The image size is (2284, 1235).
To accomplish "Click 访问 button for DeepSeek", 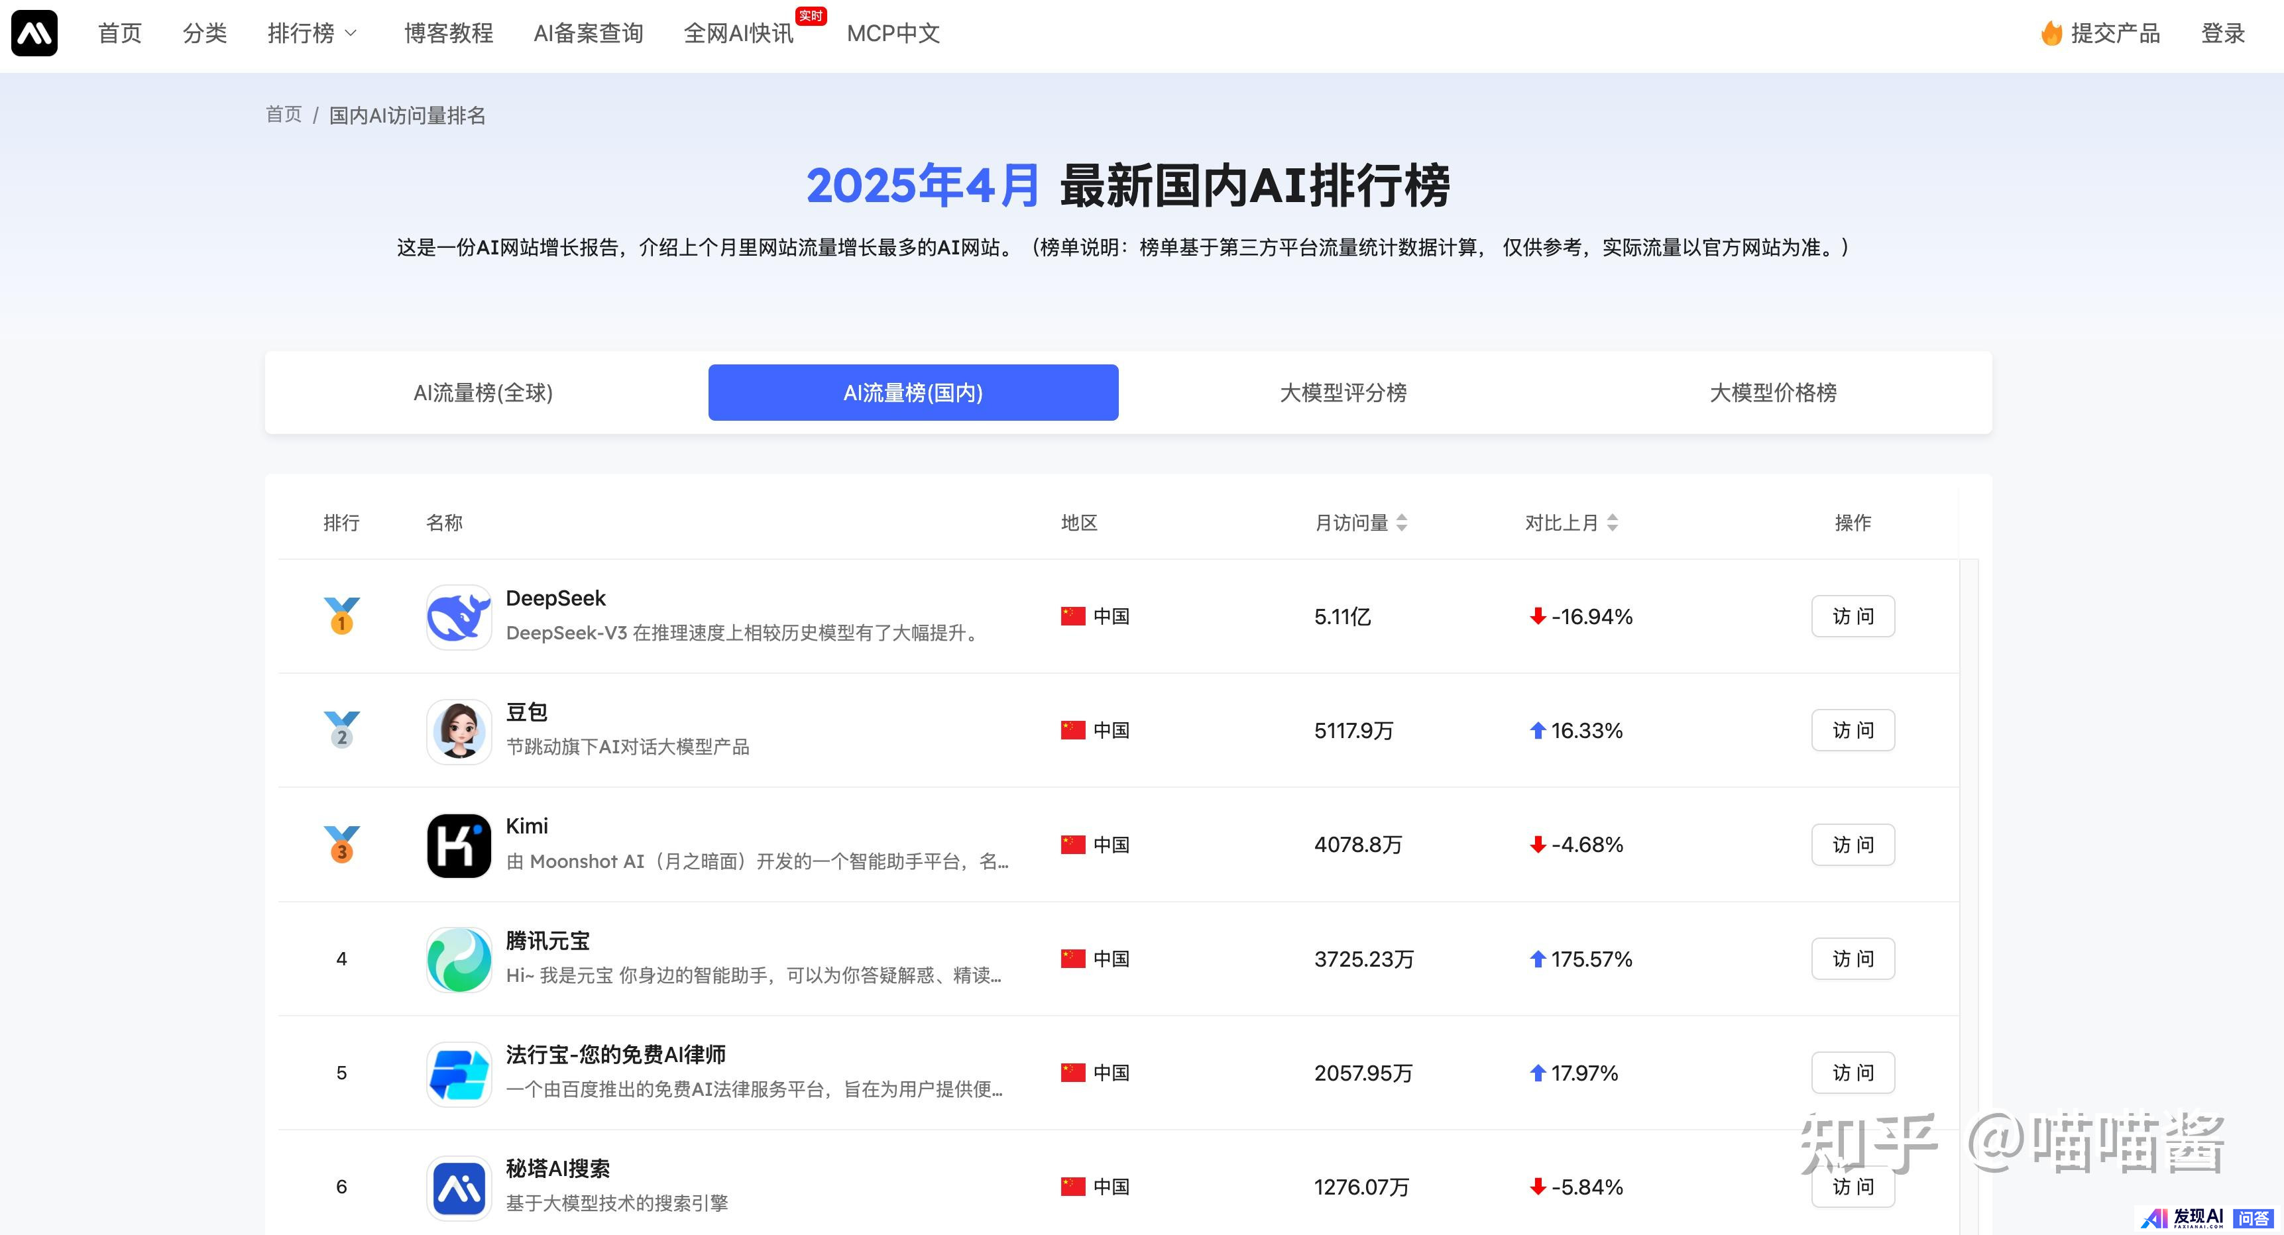I will point(1853,616).
